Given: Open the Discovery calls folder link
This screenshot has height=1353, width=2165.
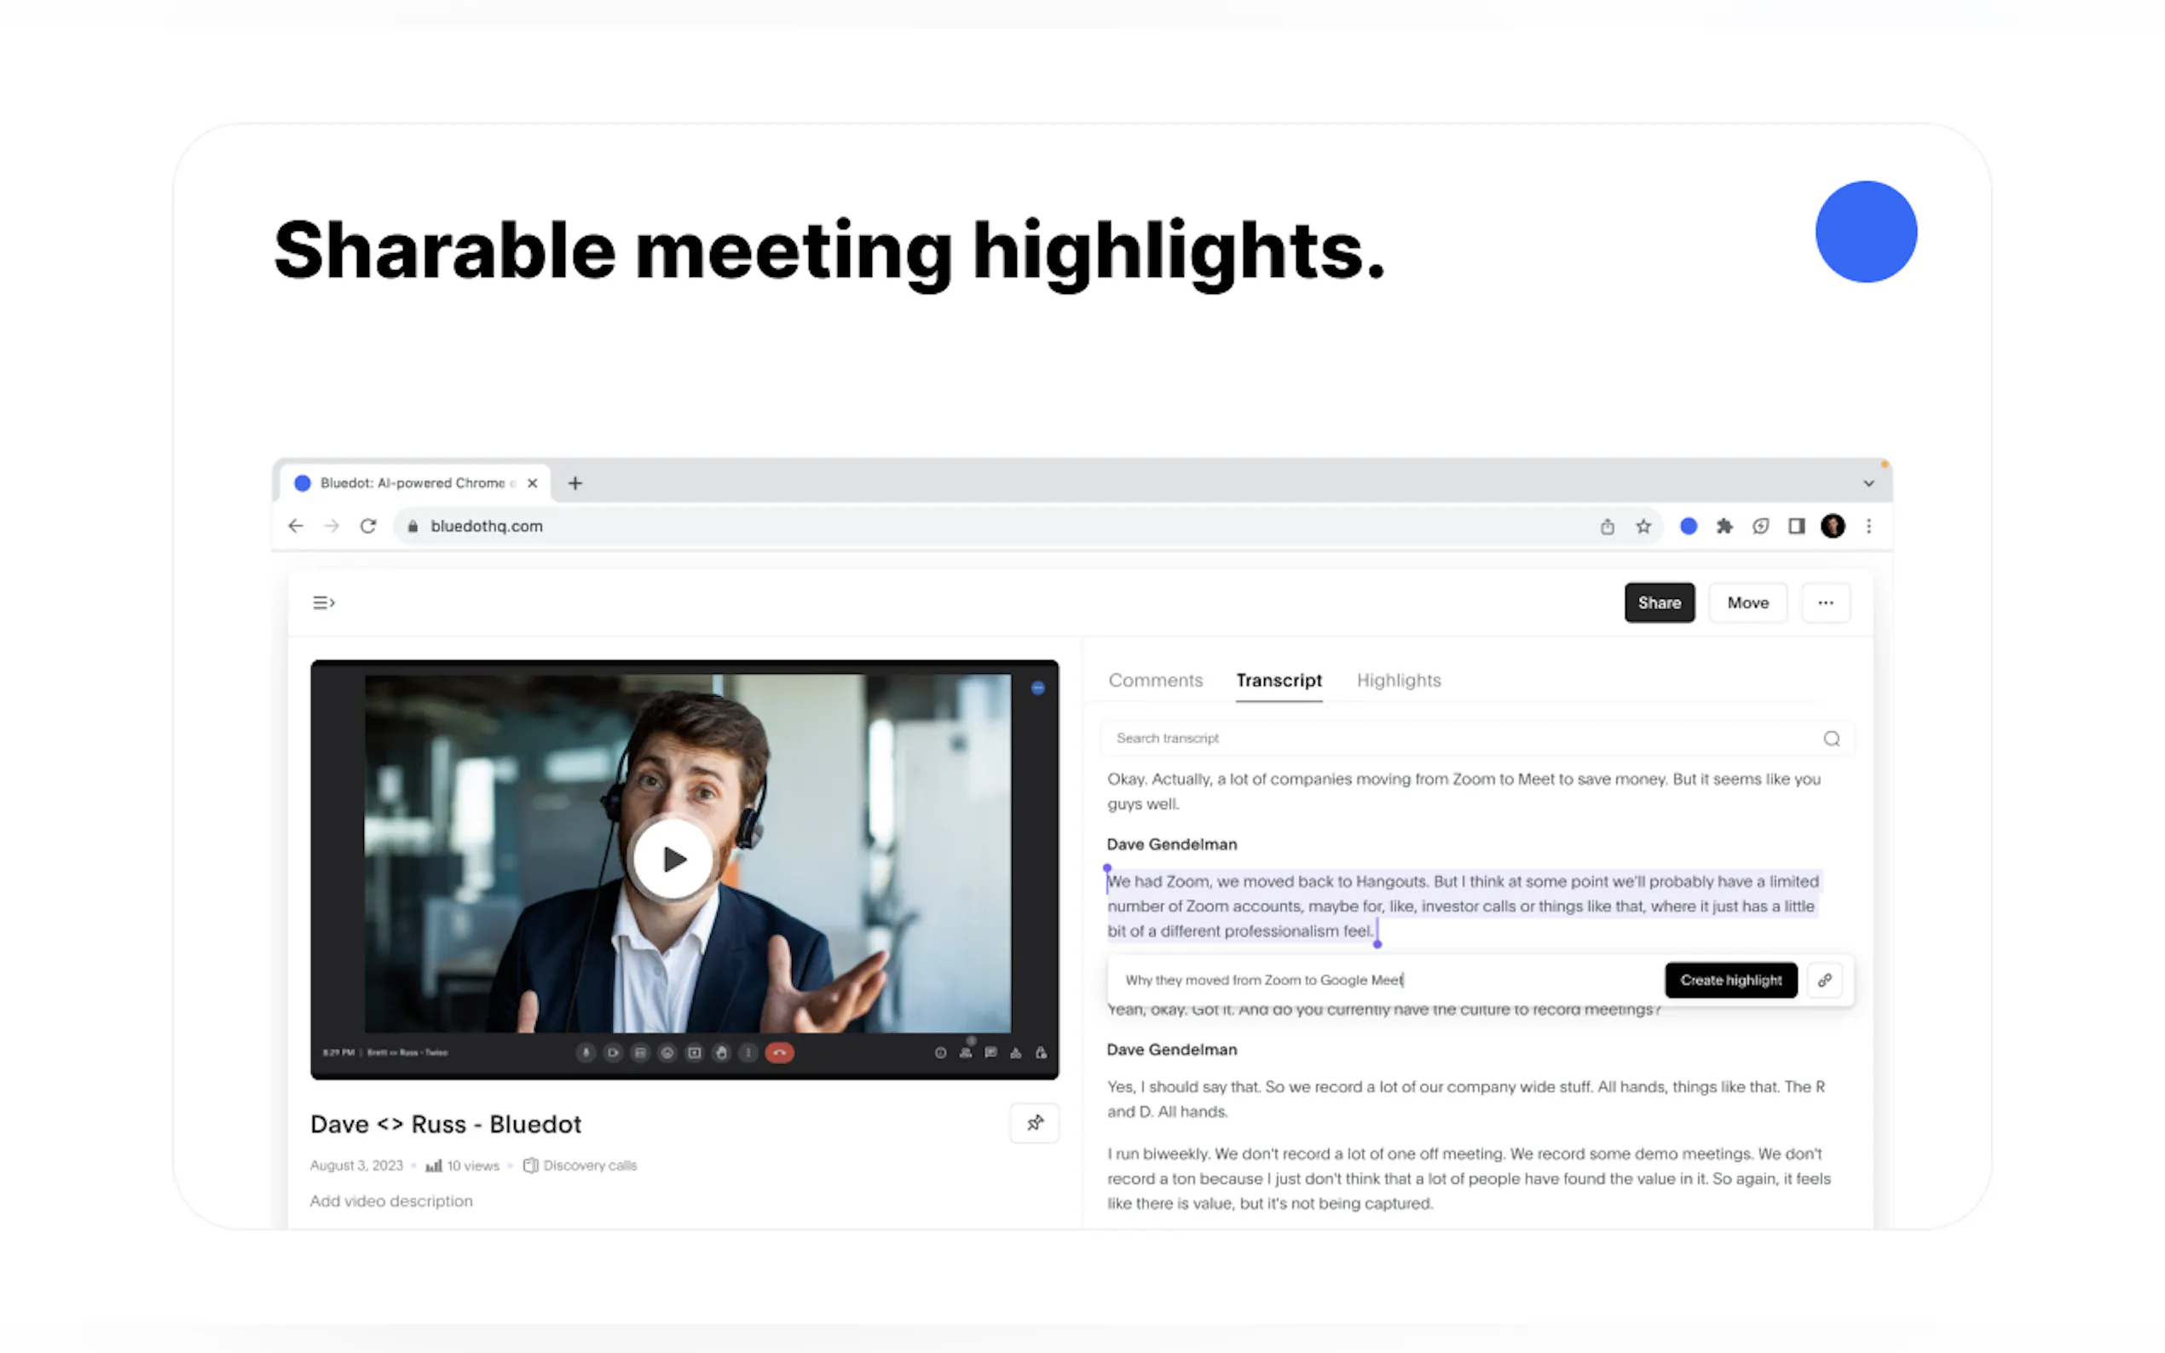Looking at the screenshot, I should [579, 1164].
